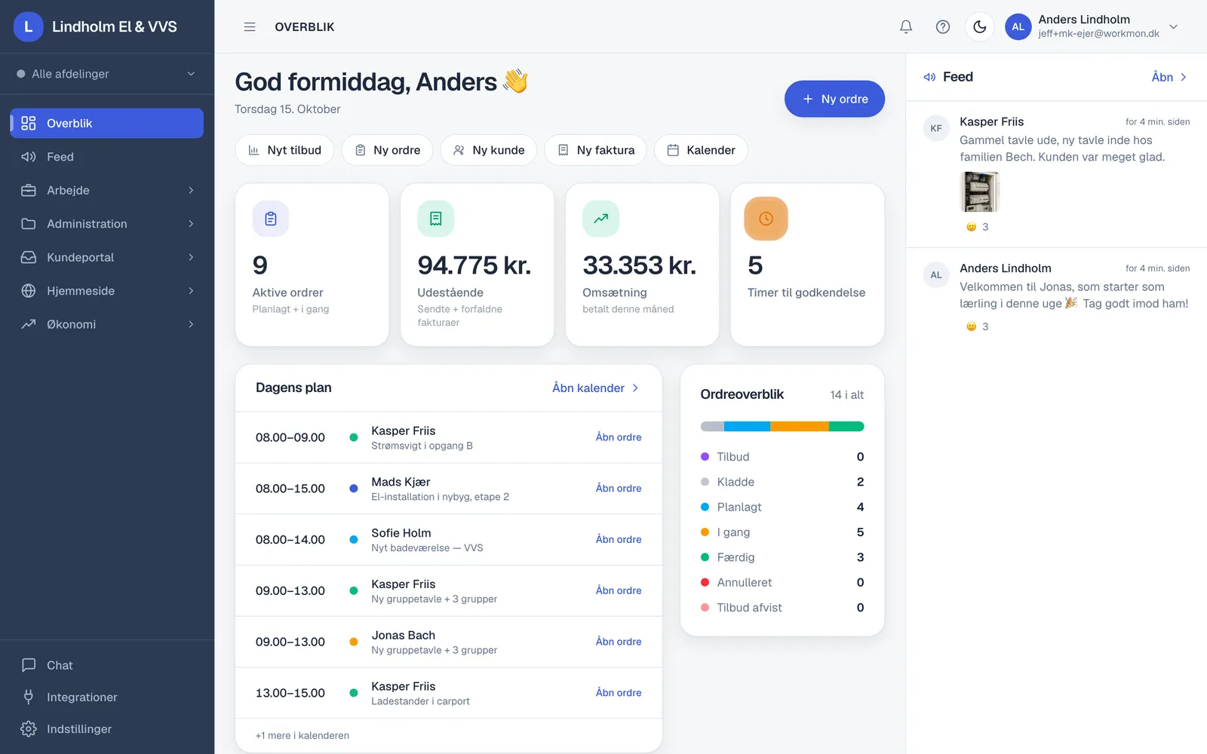Click the Kalender quick action
1207x754 pixels.
tap(701, 150)
